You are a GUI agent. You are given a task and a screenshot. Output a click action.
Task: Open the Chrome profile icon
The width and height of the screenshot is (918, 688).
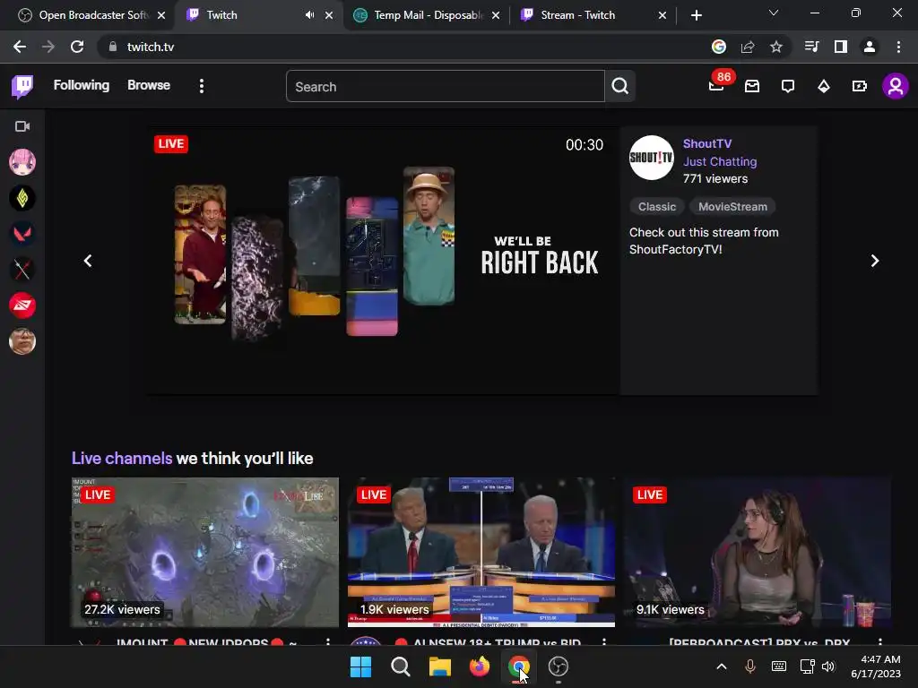pyautogui.click(x=870, y=47)
